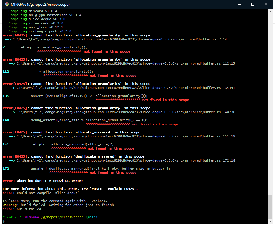Maximize the MINGW64 terminal window
Screen dimensions: 275x226
click(252, 5)
